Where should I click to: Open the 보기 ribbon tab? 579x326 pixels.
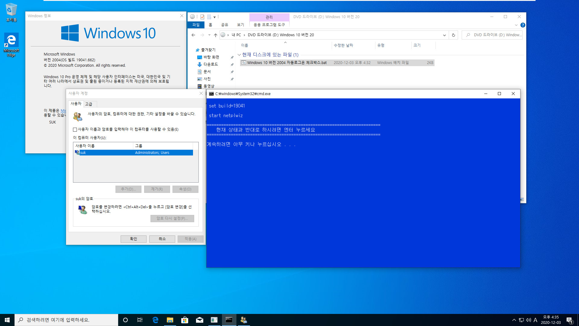tap(240, 25)
